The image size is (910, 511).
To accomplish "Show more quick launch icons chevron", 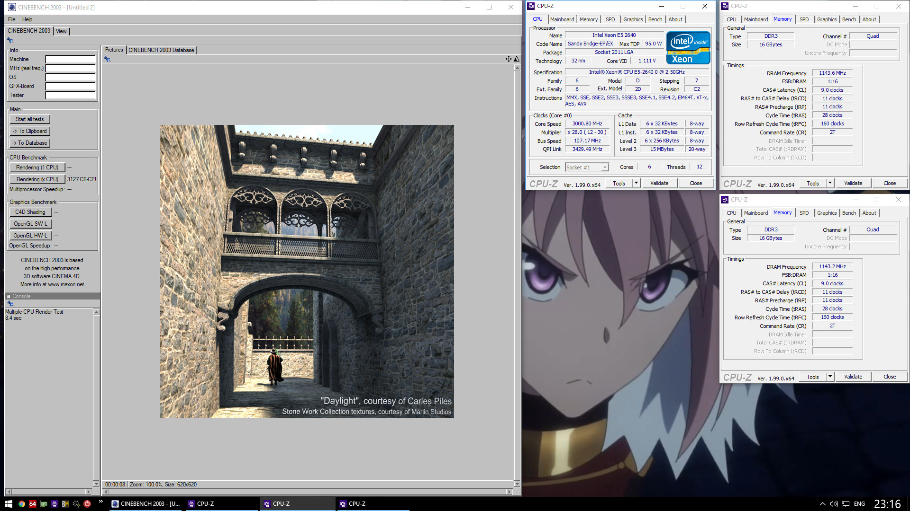I will click(100, 502).
